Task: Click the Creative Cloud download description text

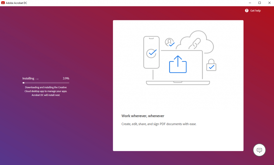Action: coord(46,91)
